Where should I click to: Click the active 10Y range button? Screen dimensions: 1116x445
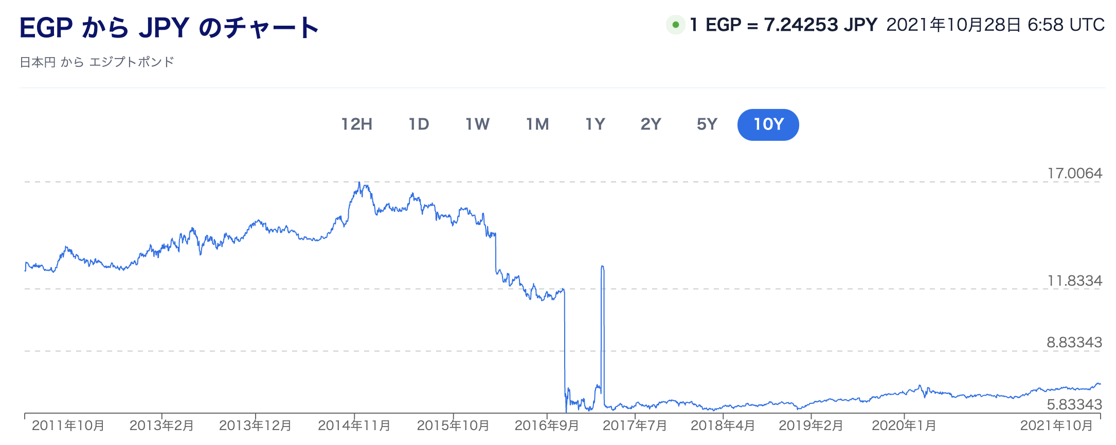click(x=768, y=124)
